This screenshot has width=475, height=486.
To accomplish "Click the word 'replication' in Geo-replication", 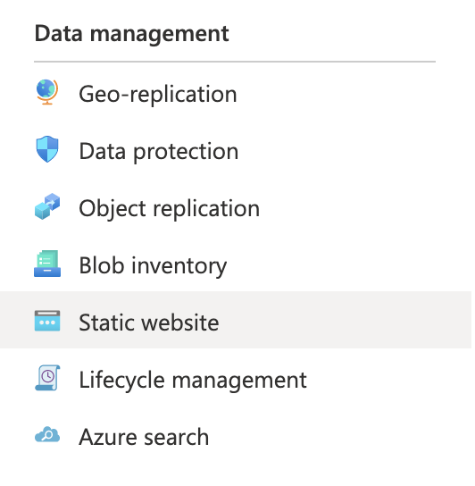I will [x=183, y=95].
